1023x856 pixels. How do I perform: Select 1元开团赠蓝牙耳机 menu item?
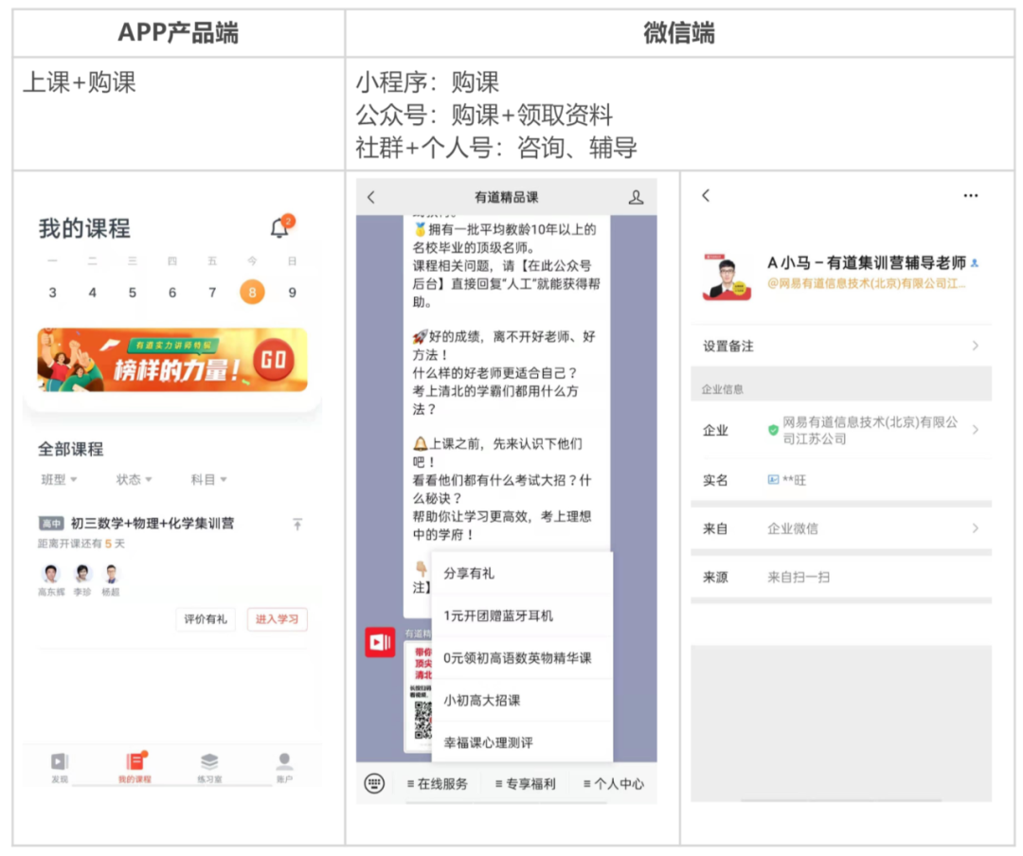(522, 615)
